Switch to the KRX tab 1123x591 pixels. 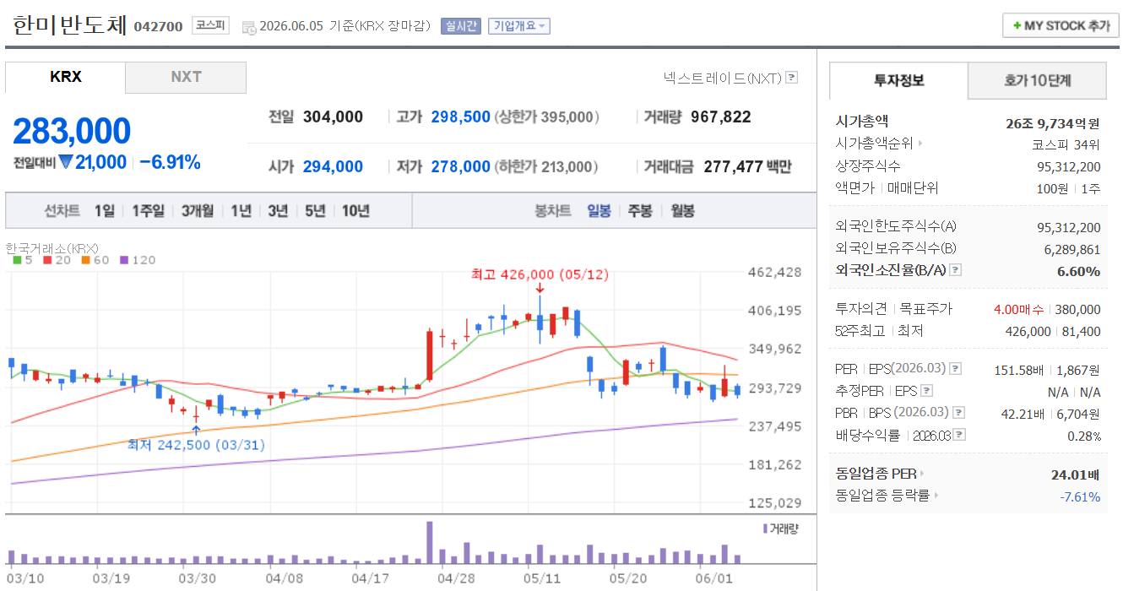[66, 77]
